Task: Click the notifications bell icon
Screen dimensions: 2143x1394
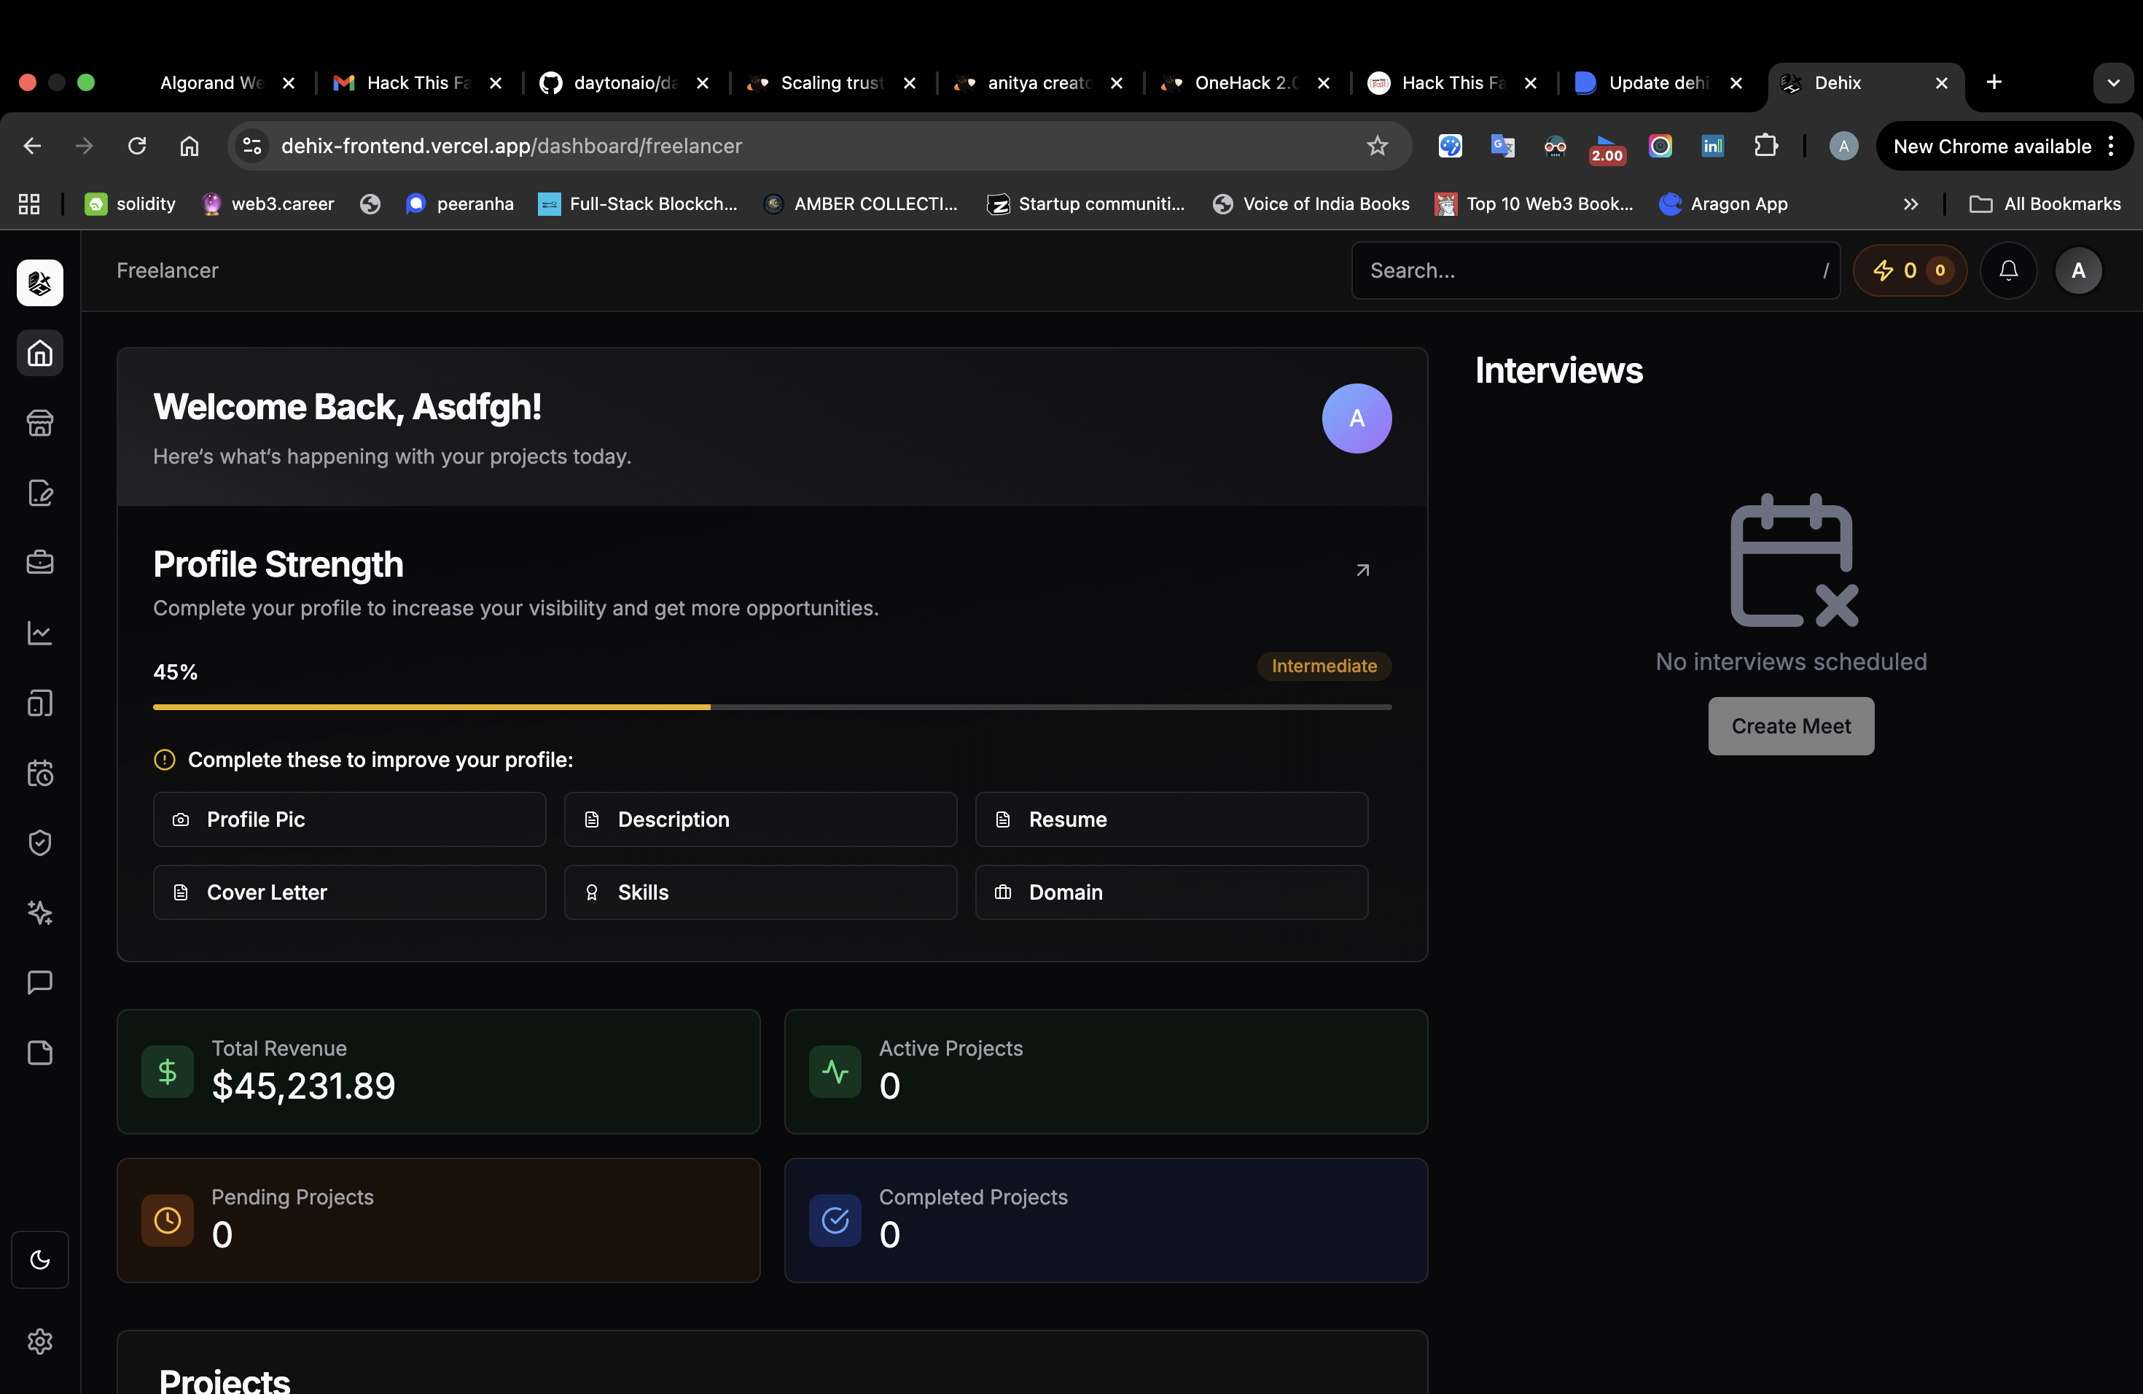Action: 2008,270
